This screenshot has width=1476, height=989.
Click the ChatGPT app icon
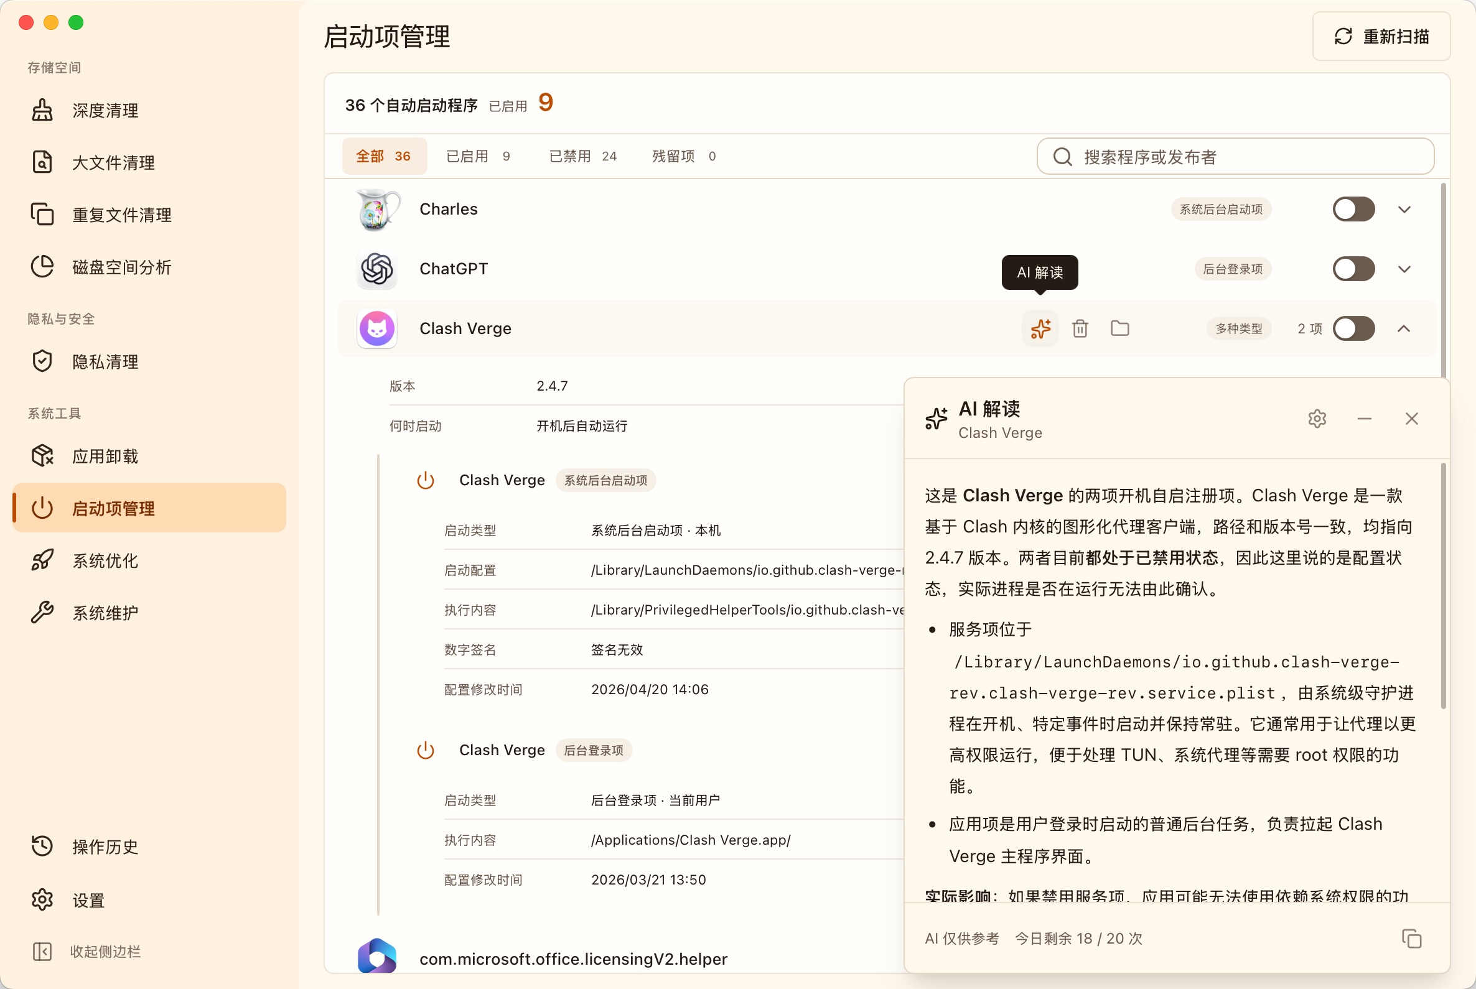(x=376, y=269)
